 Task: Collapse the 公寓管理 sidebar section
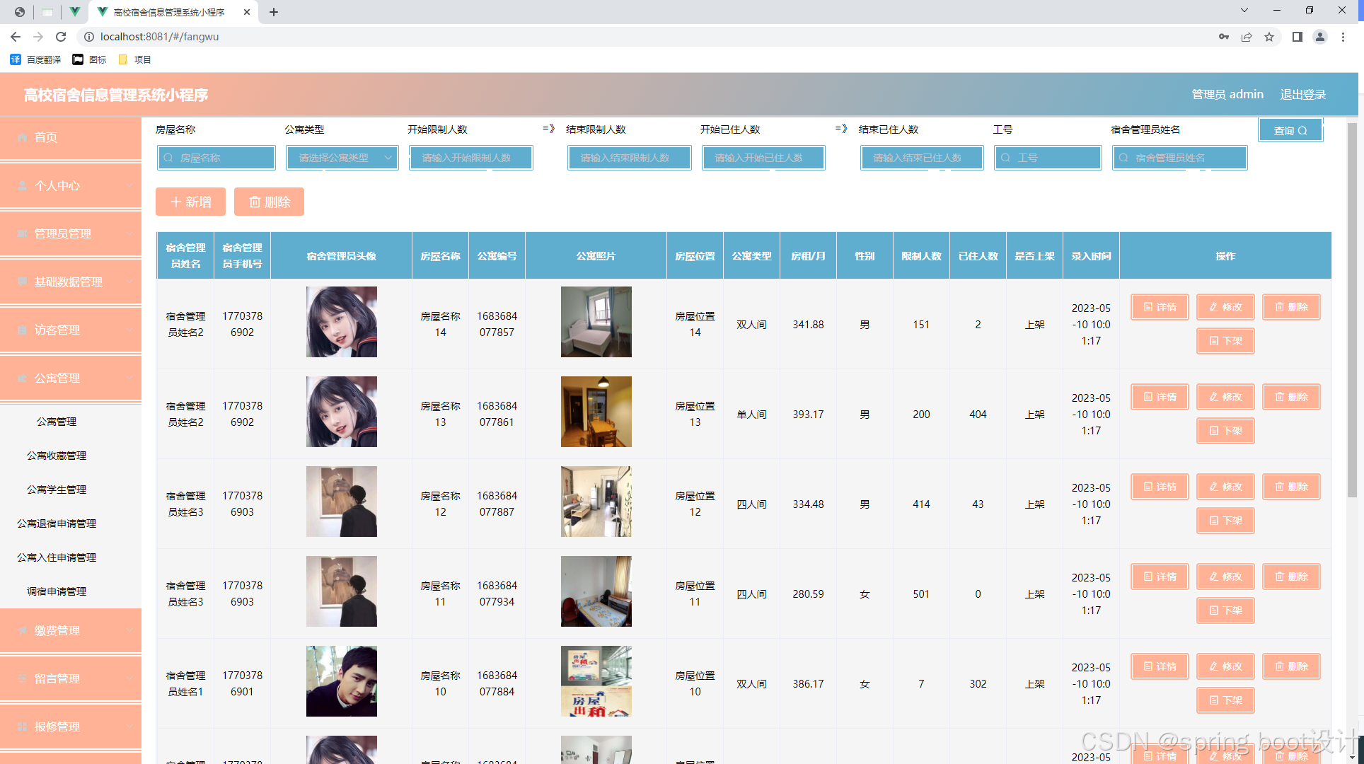[x=71, y=378]
